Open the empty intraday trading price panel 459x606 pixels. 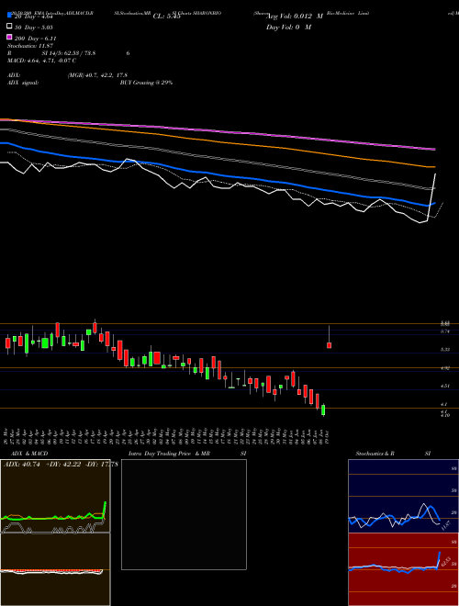tap(184, 514)
